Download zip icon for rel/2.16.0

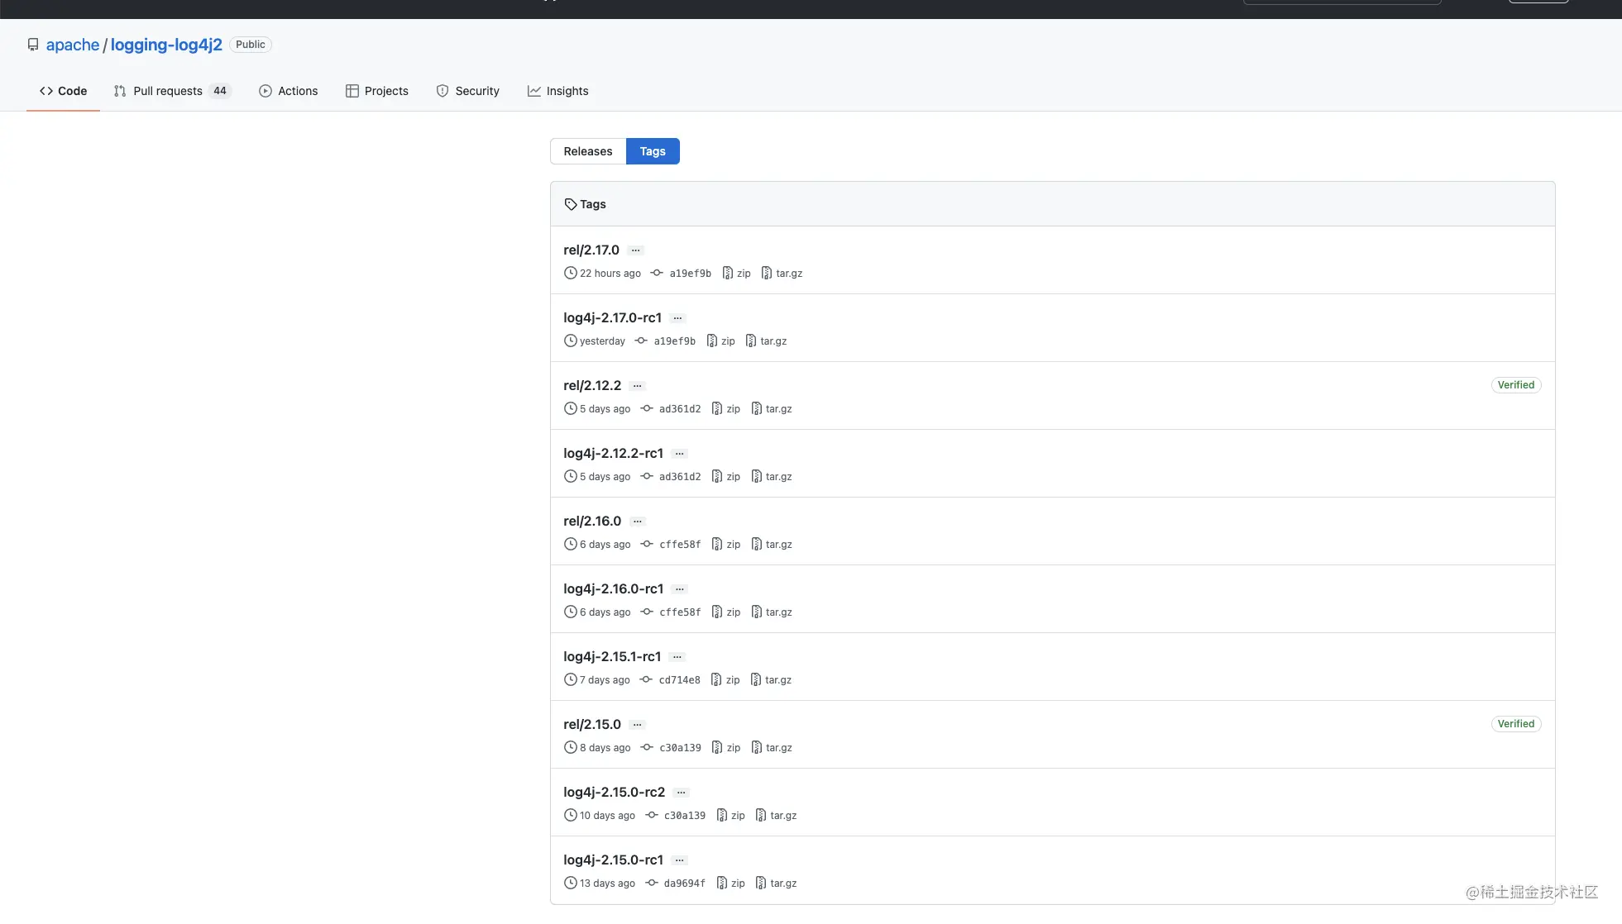point(717,544)
